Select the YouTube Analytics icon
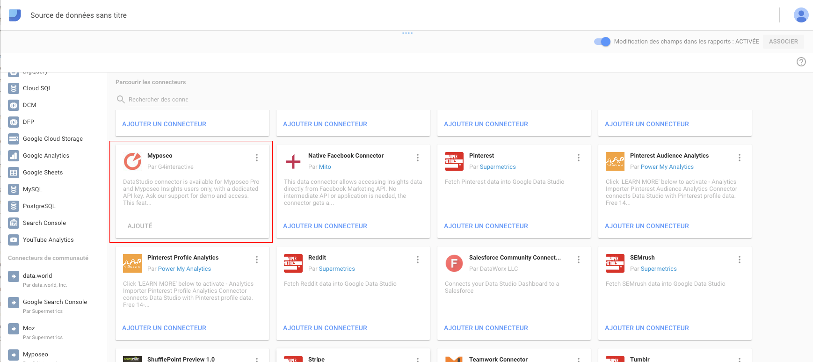 coord(14,239)
